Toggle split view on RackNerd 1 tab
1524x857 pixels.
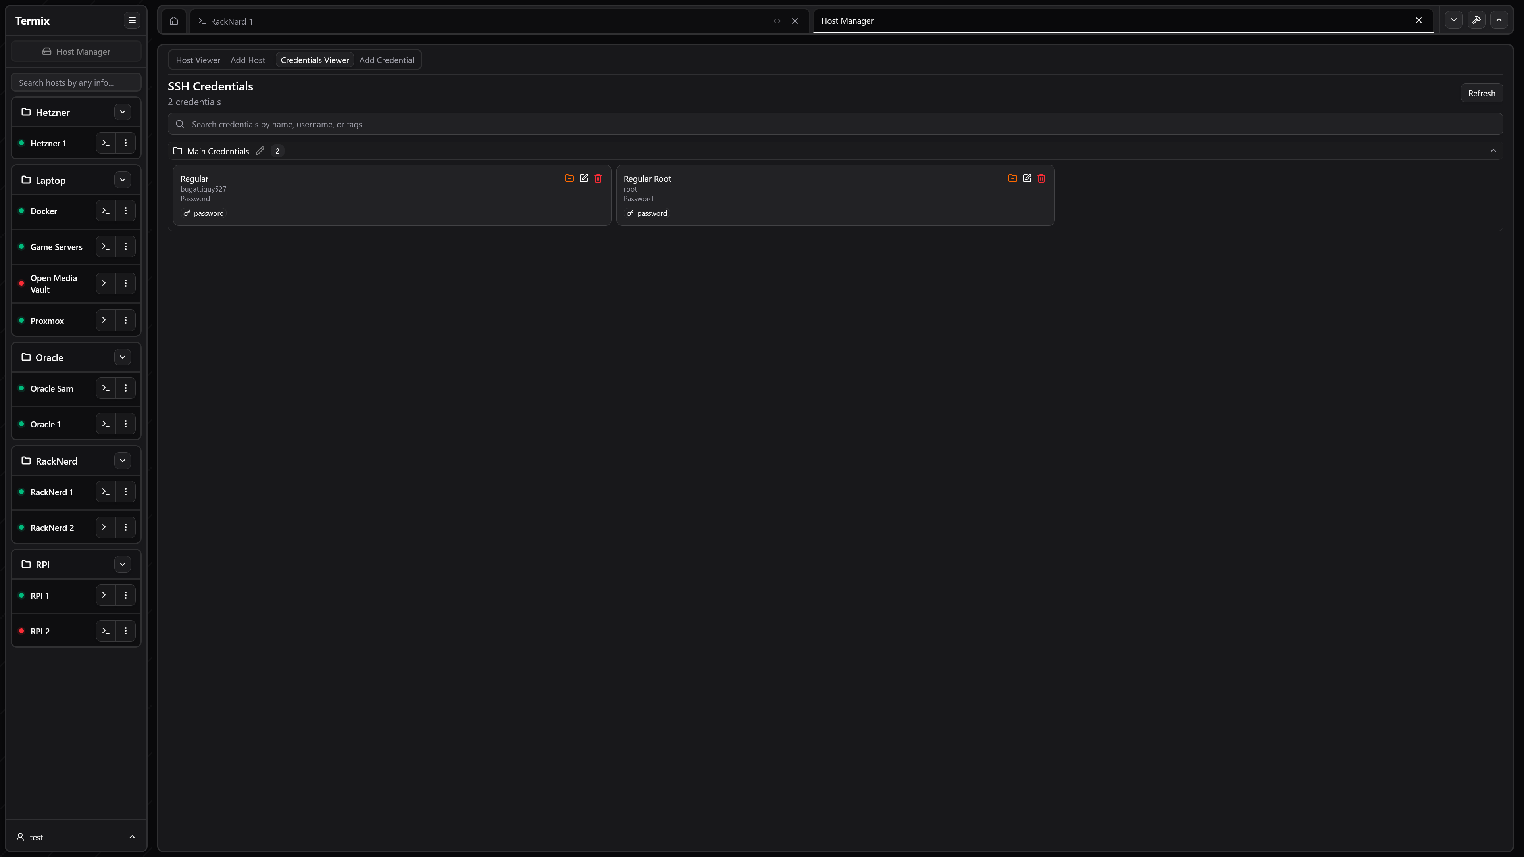pyautogui.click(x=777, y=21)
